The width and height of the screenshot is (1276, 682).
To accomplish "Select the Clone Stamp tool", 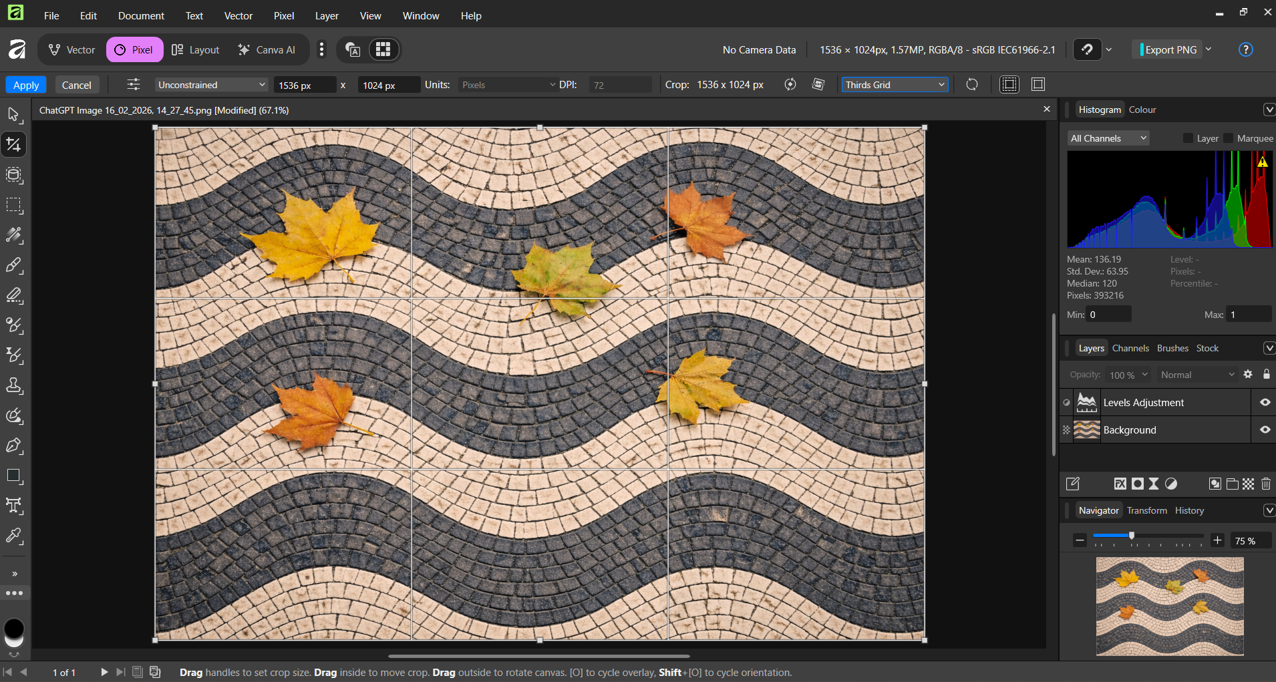I will [x=13, y=385].
